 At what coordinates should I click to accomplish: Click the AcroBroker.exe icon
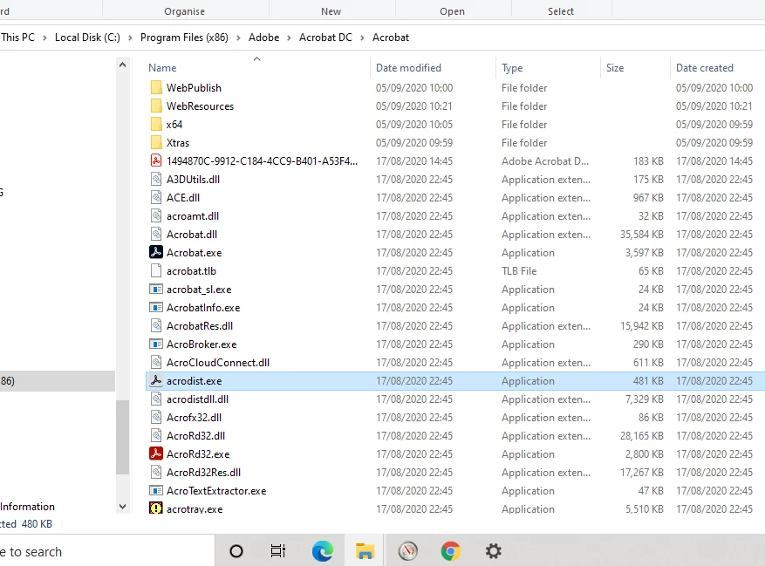pyautogui.click(x=156, y=344)
